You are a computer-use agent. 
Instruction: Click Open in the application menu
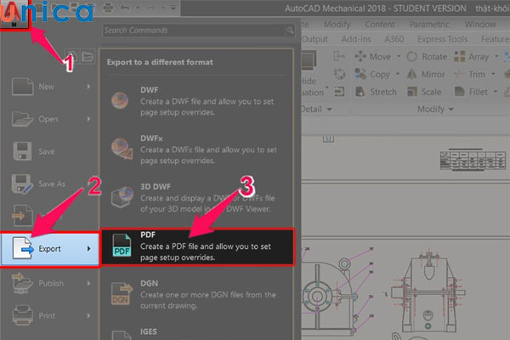tap(50, 119)
